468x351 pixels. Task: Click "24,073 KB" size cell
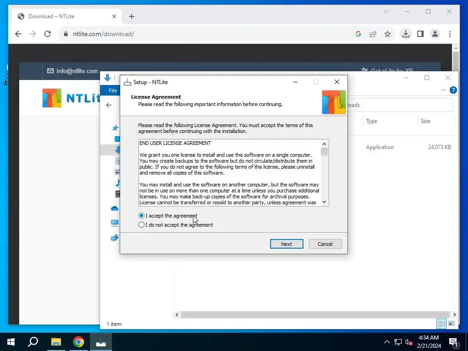439,147
